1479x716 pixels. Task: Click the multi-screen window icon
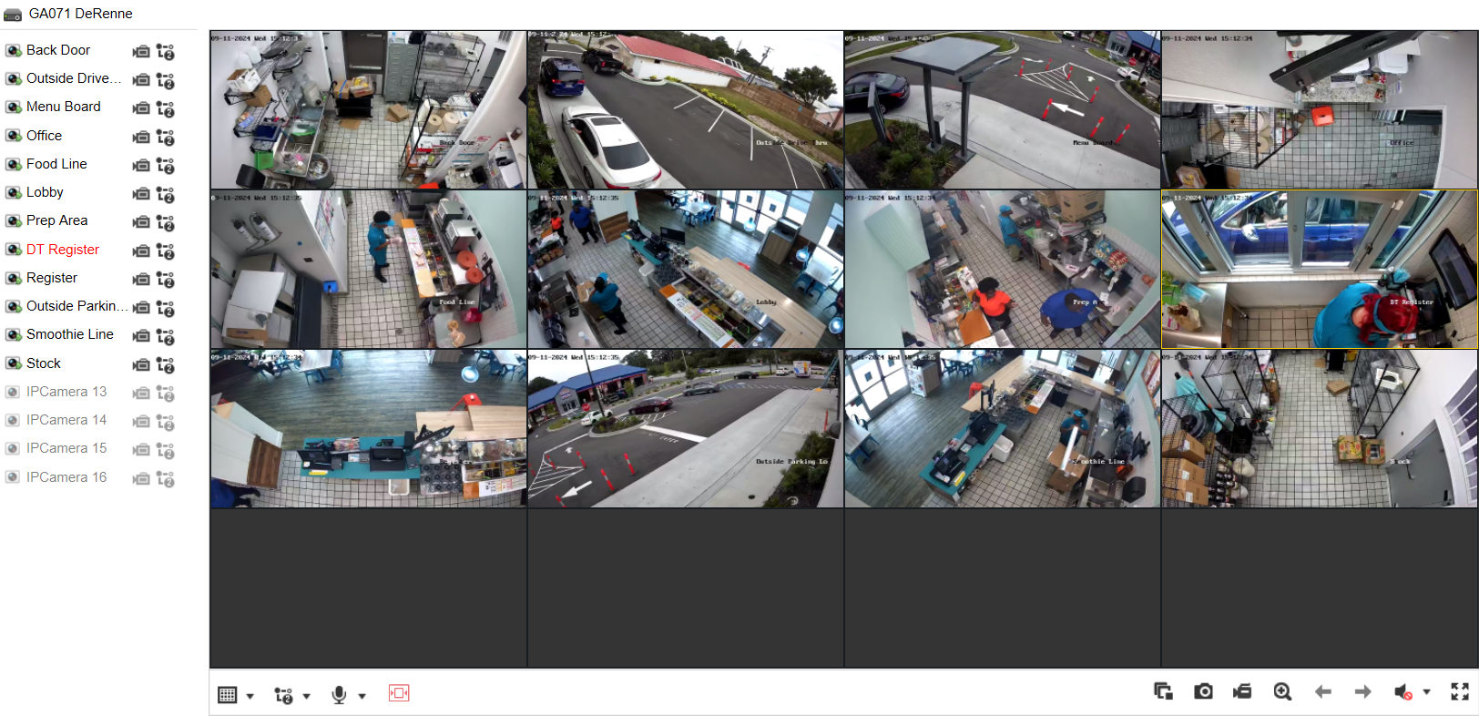coord(1163,691)
